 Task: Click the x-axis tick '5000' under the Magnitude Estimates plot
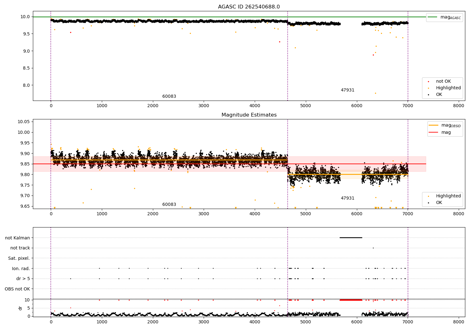click(306, 214)
